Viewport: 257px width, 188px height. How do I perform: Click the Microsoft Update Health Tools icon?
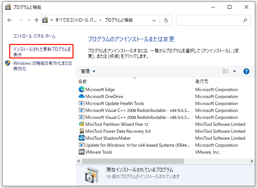(82, 104)
